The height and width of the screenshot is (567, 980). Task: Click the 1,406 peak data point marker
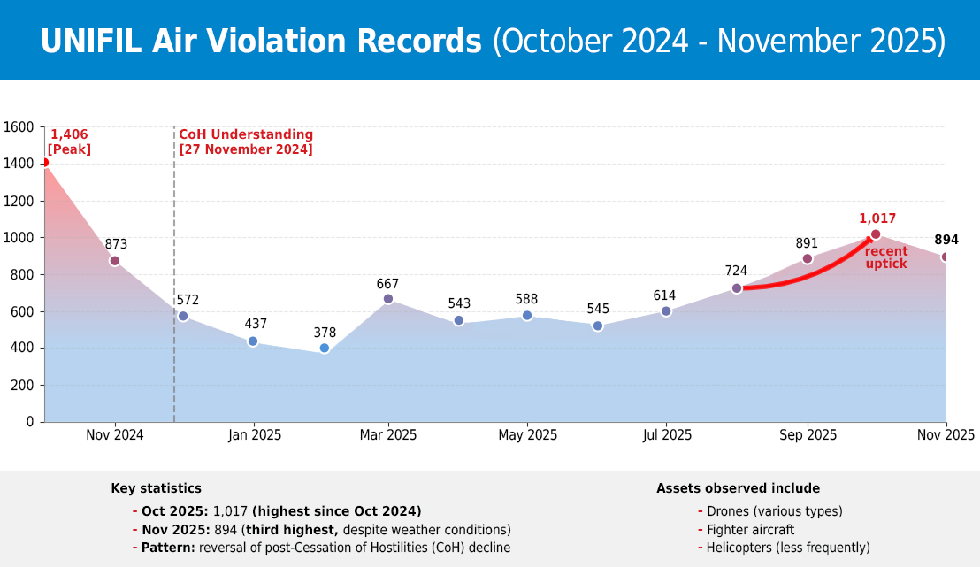(43, 163)
